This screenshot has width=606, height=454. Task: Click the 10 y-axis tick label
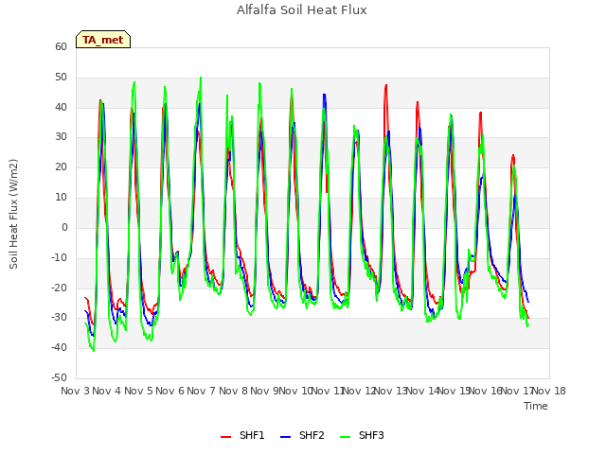pyautogui.click(x=61, y=198)
